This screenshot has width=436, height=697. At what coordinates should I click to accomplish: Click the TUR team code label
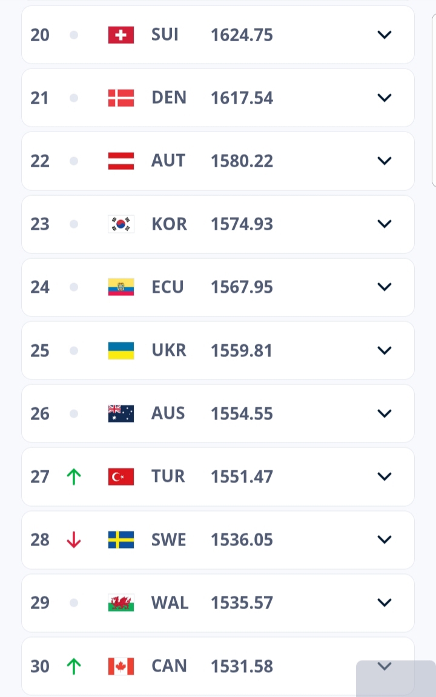click(169, 477)
